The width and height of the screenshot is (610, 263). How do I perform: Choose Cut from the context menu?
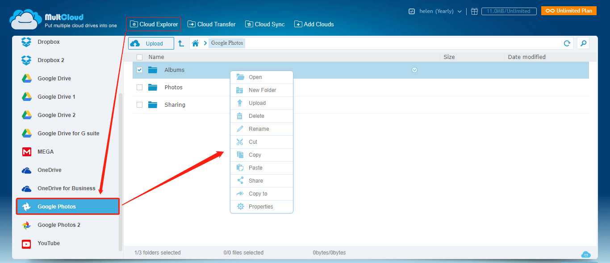point(262,142)
